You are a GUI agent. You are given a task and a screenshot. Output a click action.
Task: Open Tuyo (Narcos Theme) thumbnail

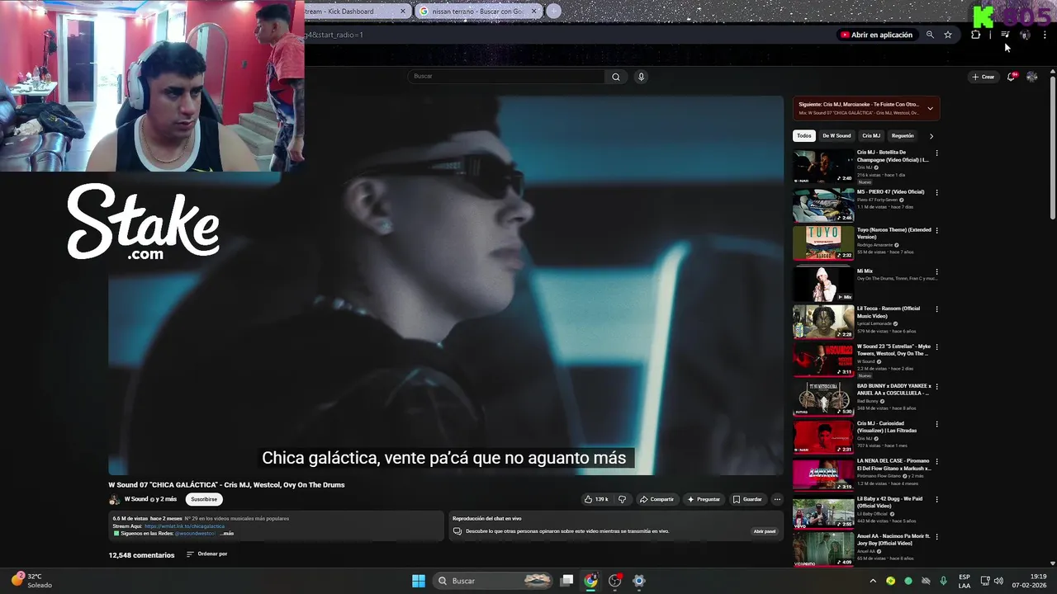pyautogui.click(x=823, y=243)
